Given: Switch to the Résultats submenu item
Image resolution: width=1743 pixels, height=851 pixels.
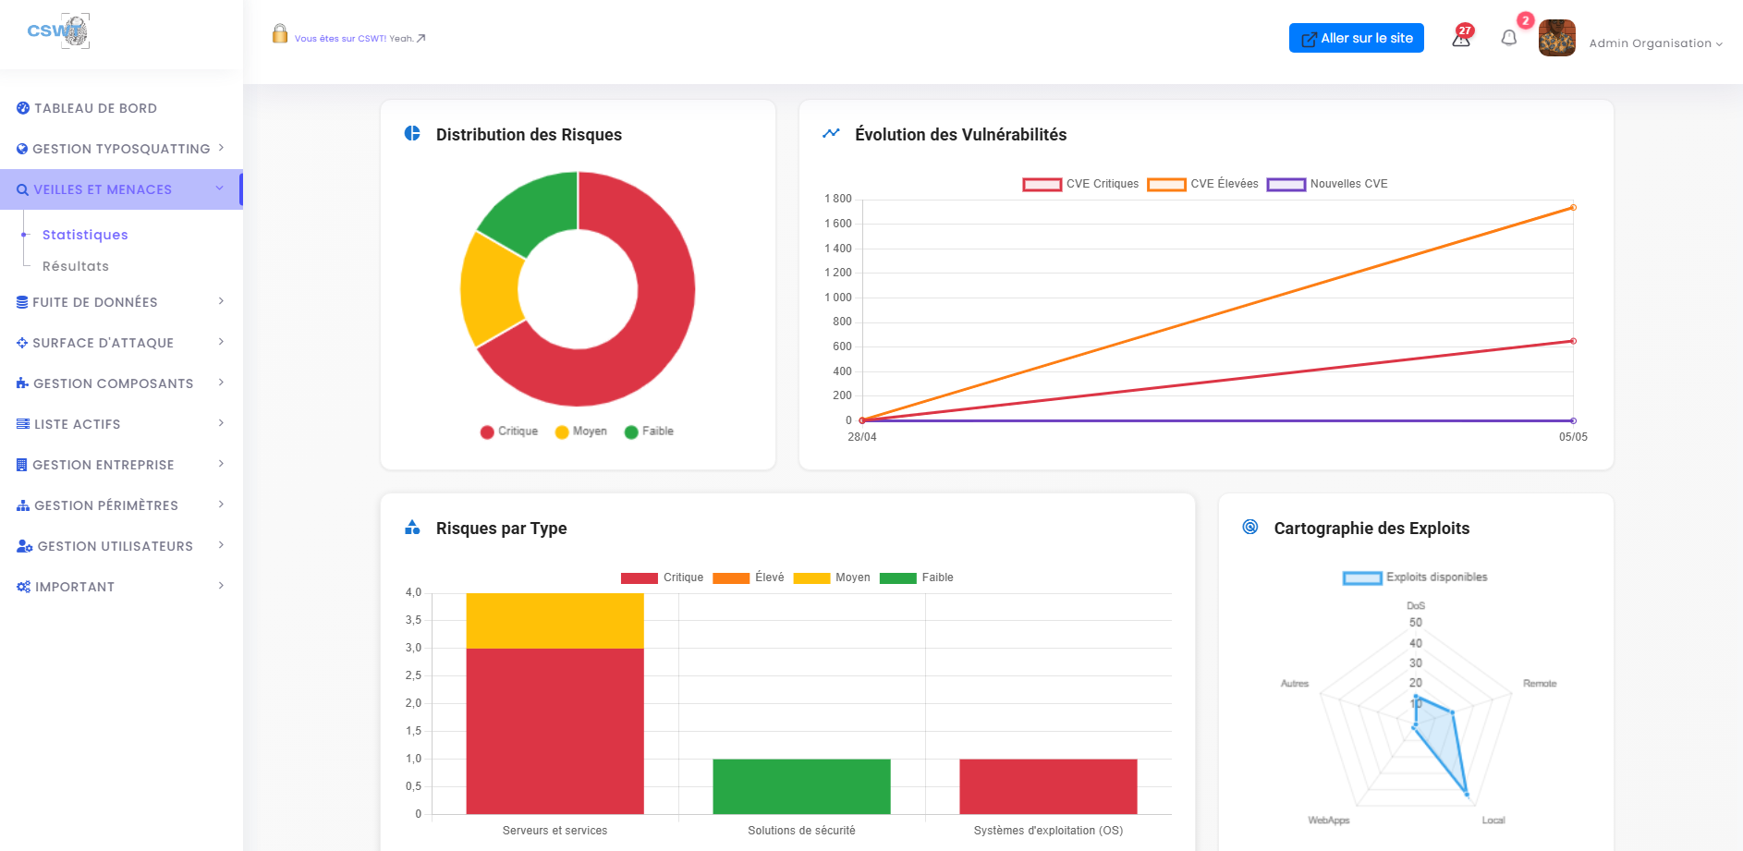Looking at the screenshot, I should [x=75, y=266].
